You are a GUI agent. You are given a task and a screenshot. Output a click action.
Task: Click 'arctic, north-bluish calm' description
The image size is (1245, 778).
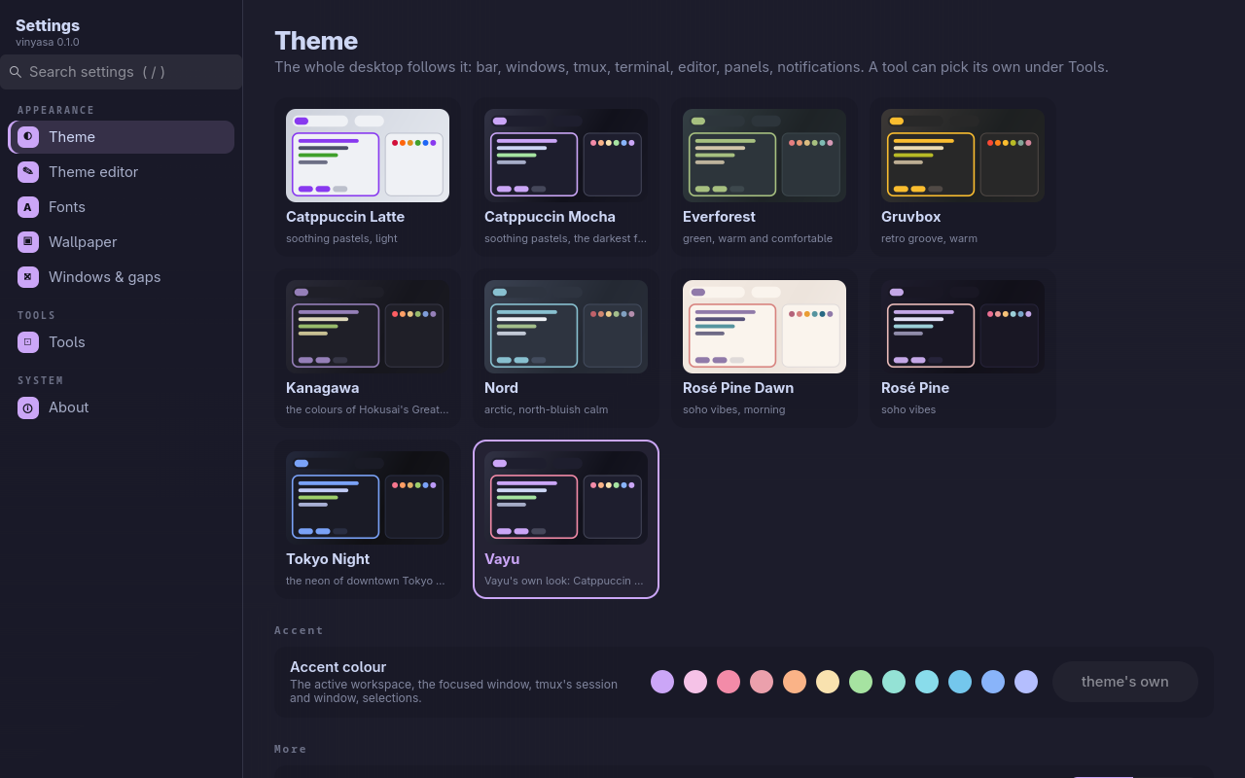pyautogui.click(x=546, y=409)
